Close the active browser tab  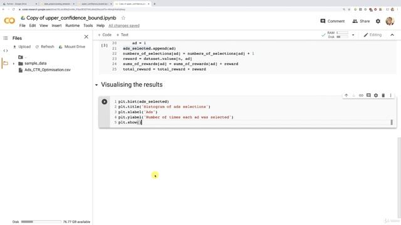[x=148, y=4]
